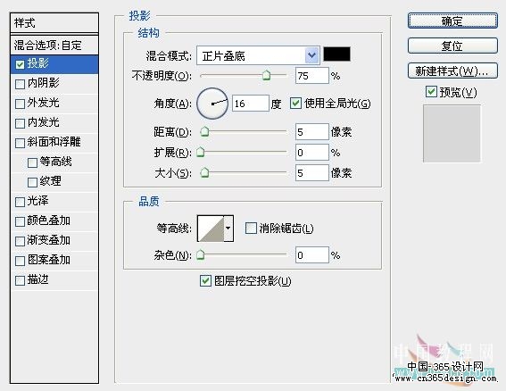Click the 新建样式(W)... (New Style) button
This screenshot has height=391, width=506.
(x=452, y=71)
